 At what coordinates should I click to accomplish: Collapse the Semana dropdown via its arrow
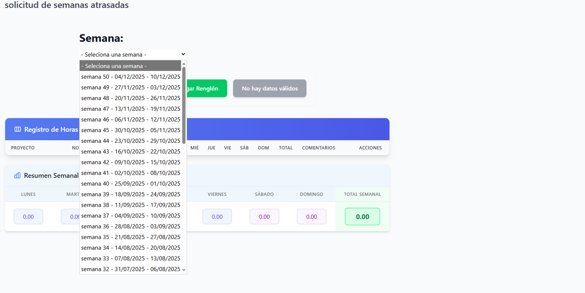pos(183,54)
